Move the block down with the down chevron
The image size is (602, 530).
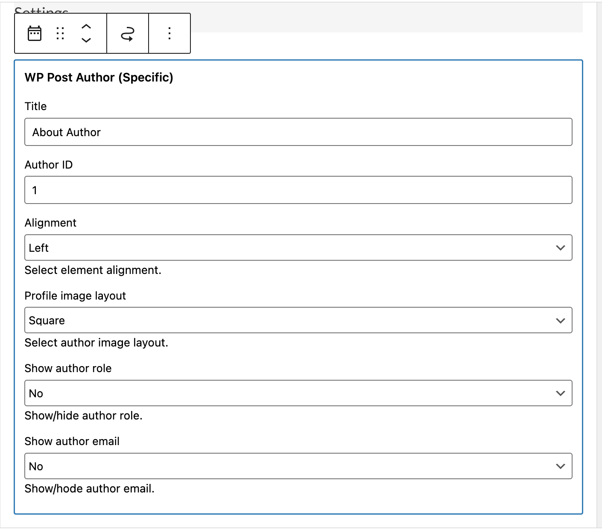point(86,40)
